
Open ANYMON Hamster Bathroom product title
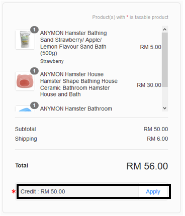pos(76,109)
